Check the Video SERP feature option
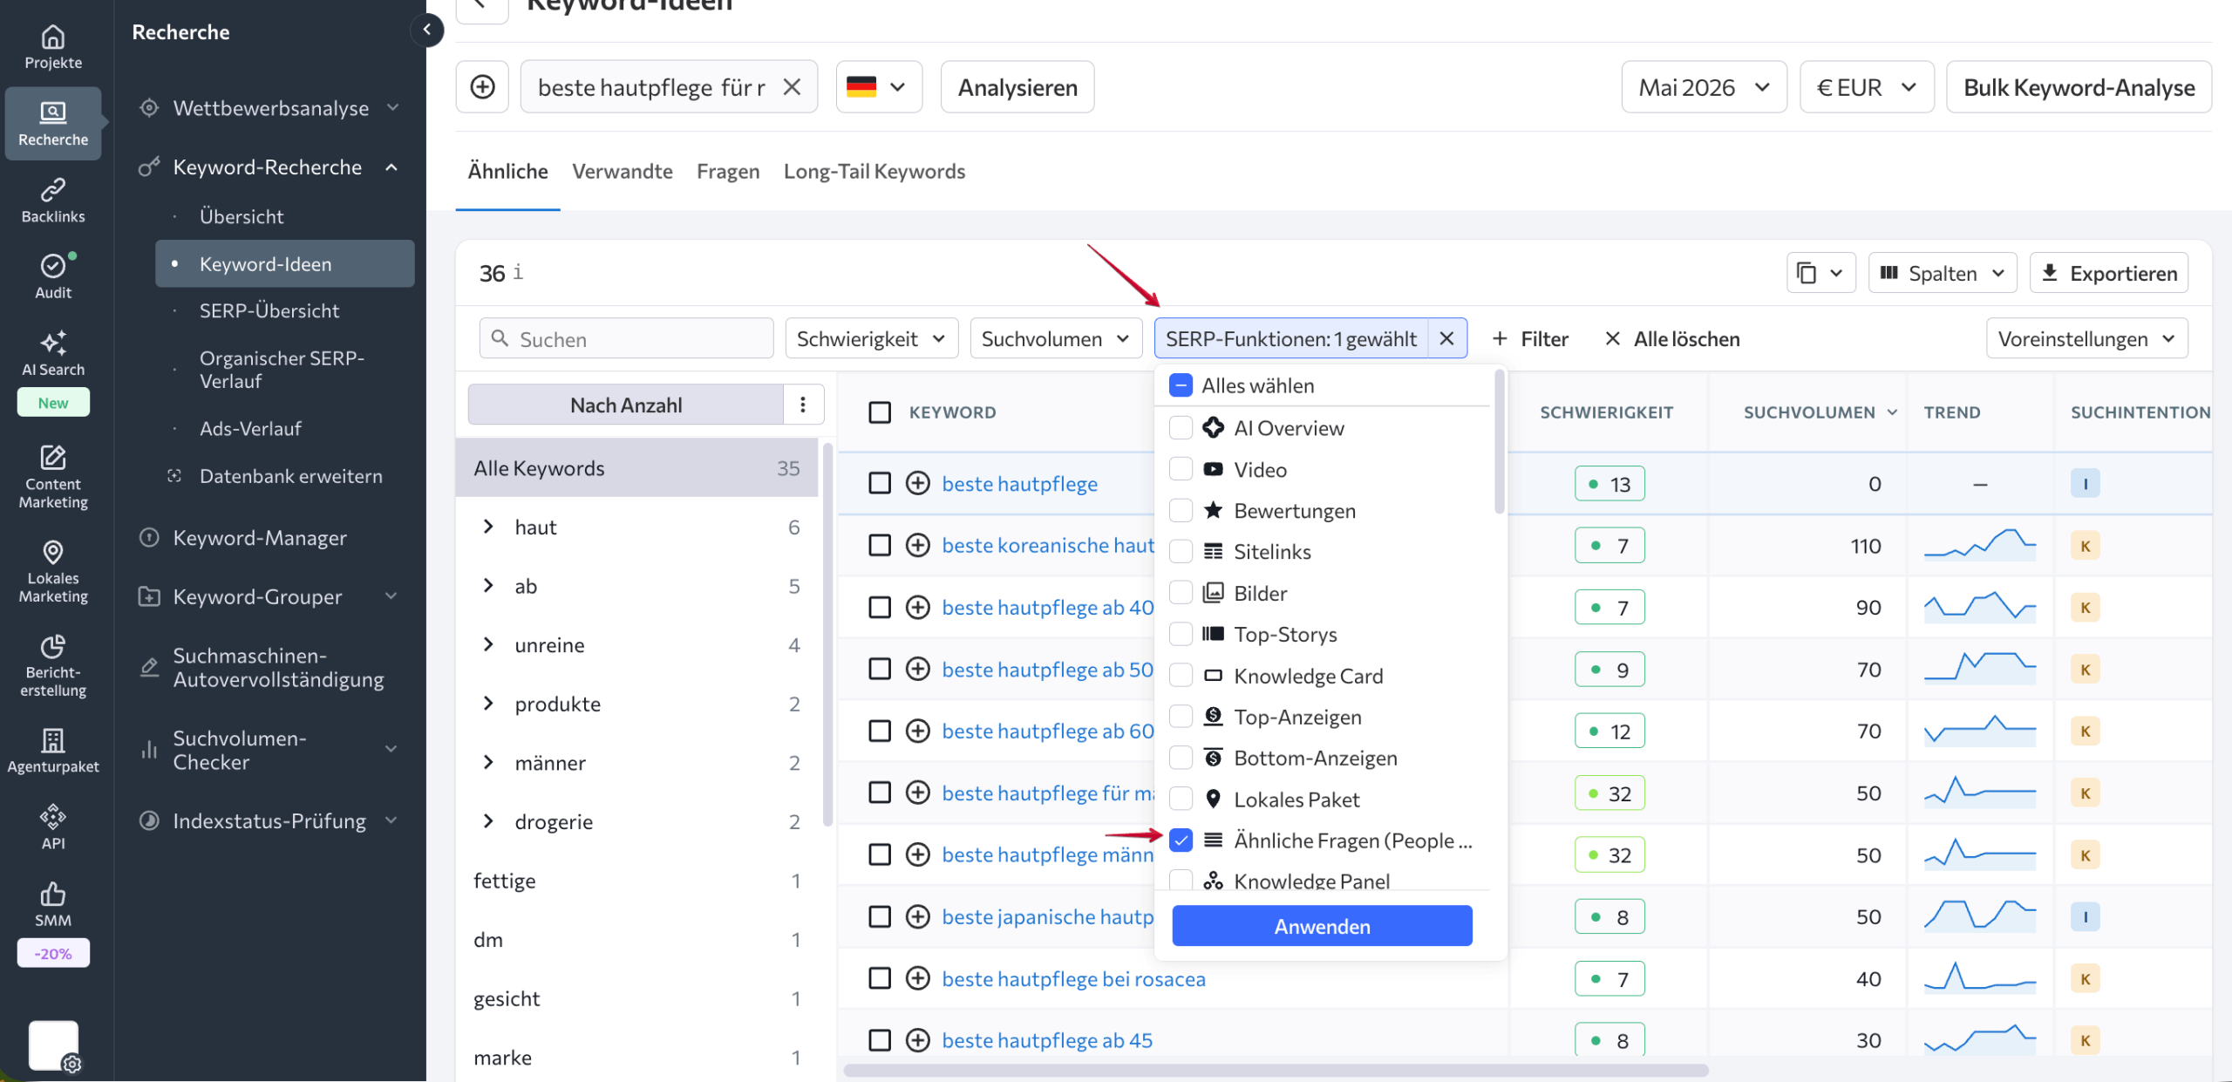The image size is (2232, 1082). (x=1181, y=469)
